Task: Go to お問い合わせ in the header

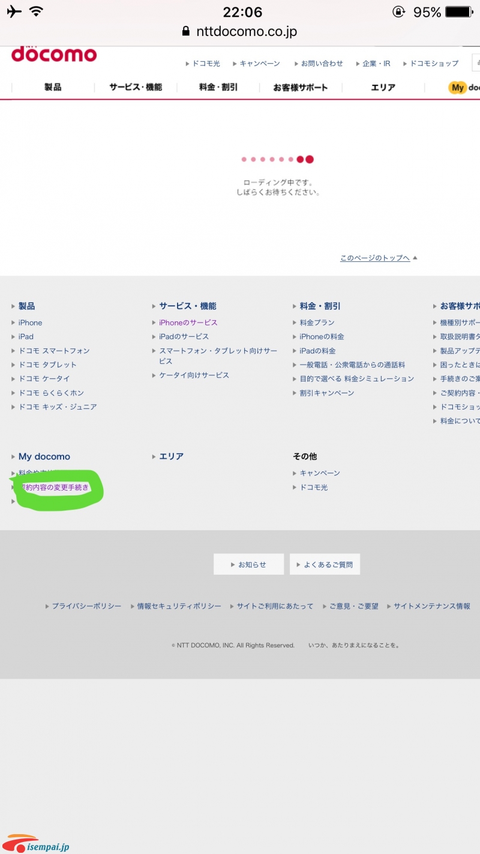Action: (x=322, y=64)
